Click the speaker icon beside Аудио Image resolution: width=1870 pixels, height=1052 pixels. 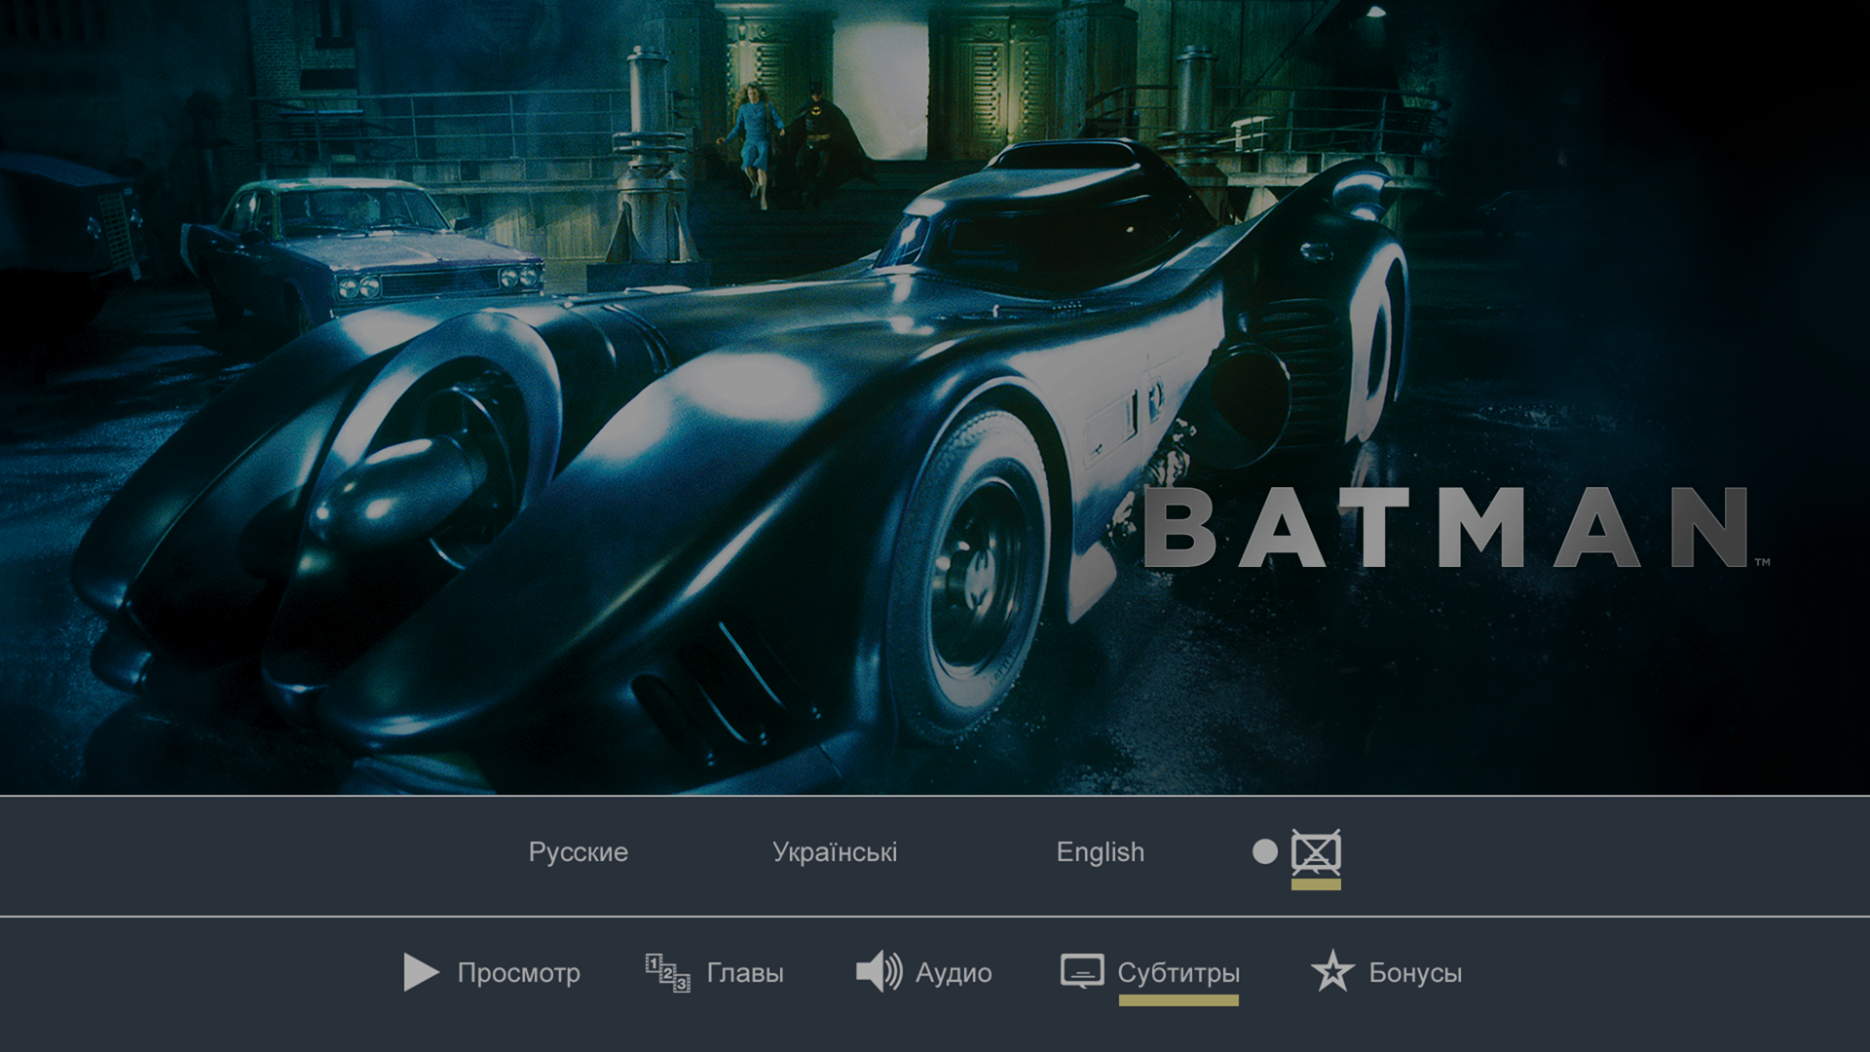click(879, 972)
